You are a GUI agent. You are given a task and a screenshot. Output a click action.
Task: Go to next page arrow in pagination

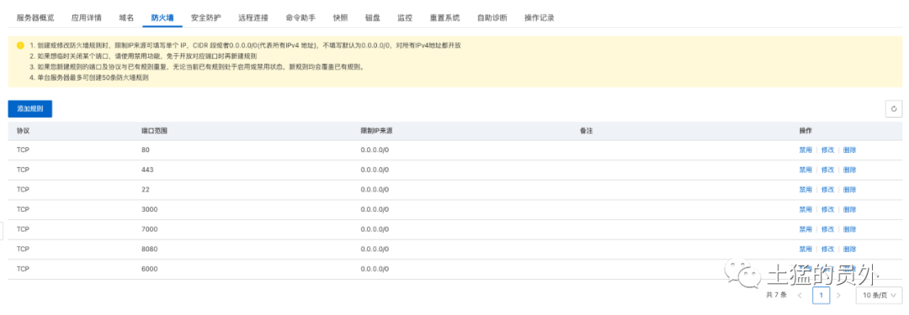click(x=837, y=296)
